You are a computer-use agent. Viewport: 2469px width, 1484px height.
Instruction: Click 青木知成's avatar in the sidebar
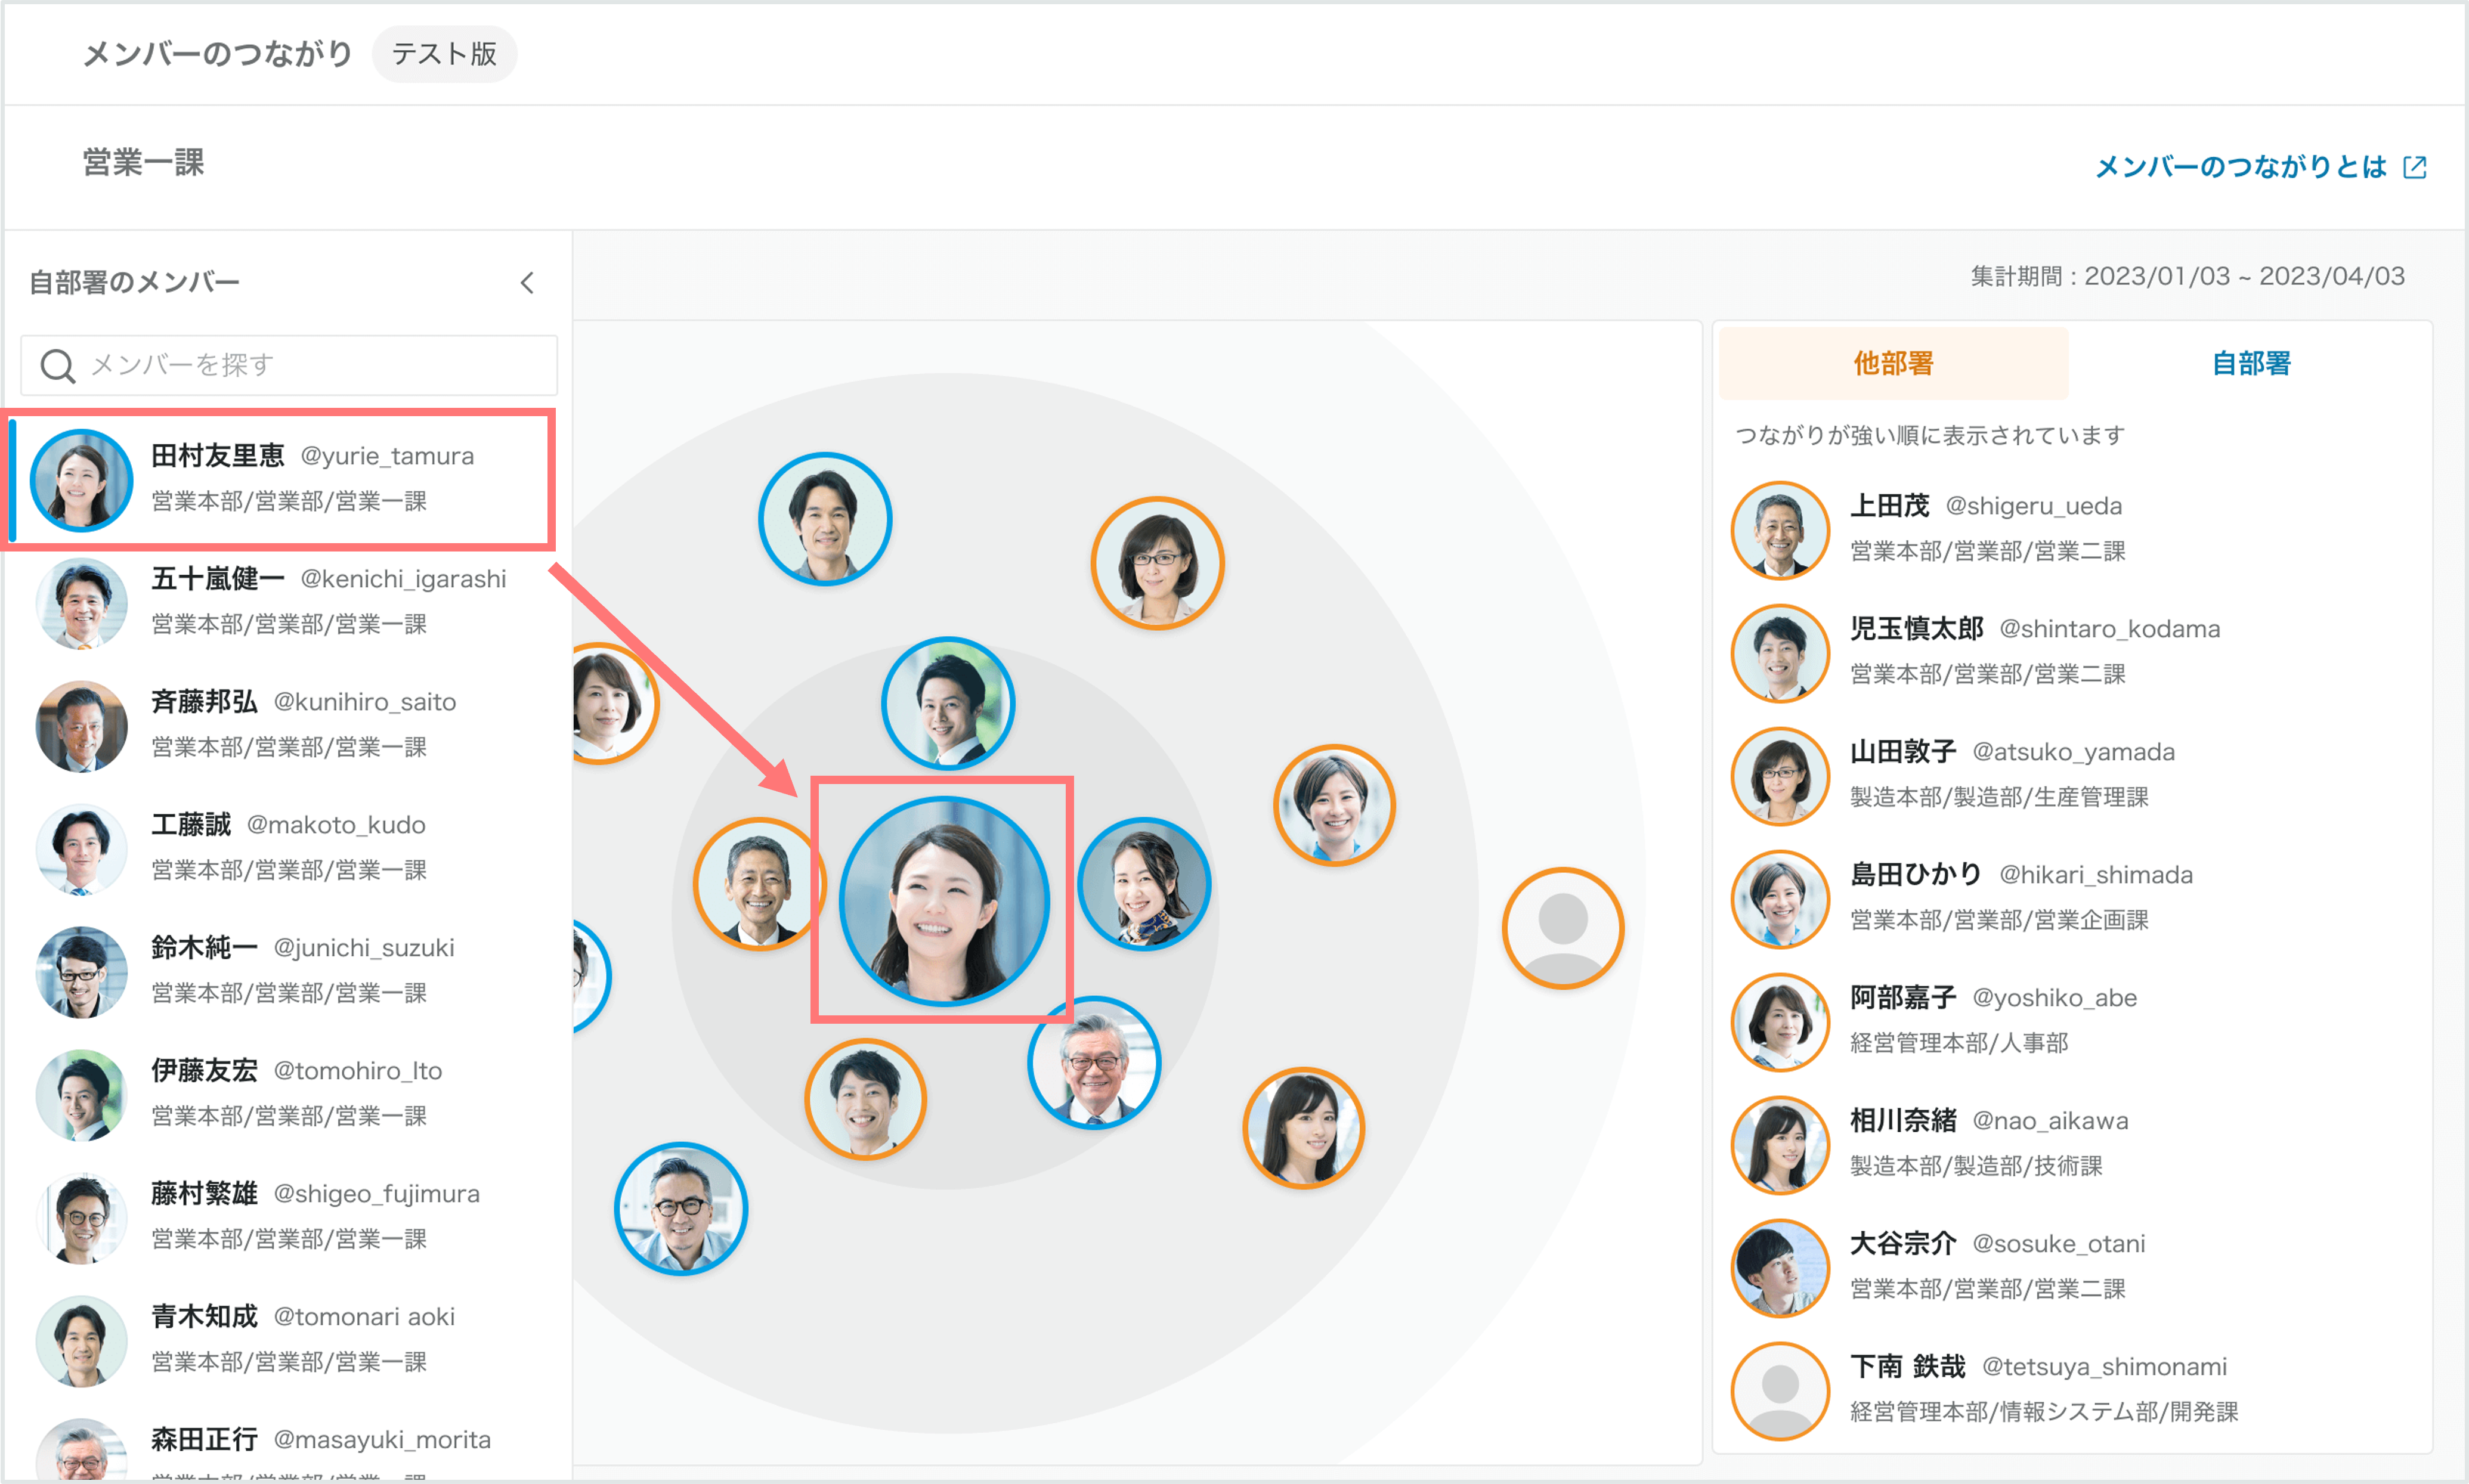point(82,1341)
